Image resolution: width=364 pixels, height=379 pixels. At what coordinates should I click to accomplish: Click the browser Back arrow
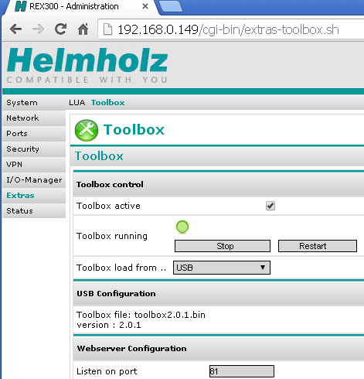tap(16, 29)
